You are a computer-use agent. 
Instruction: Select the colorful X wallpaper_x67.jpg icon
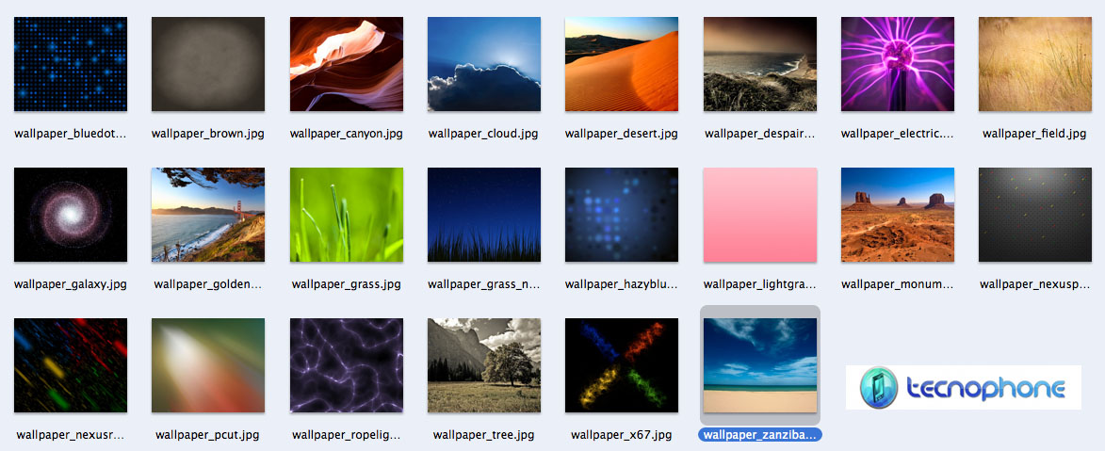coord(622,365)
